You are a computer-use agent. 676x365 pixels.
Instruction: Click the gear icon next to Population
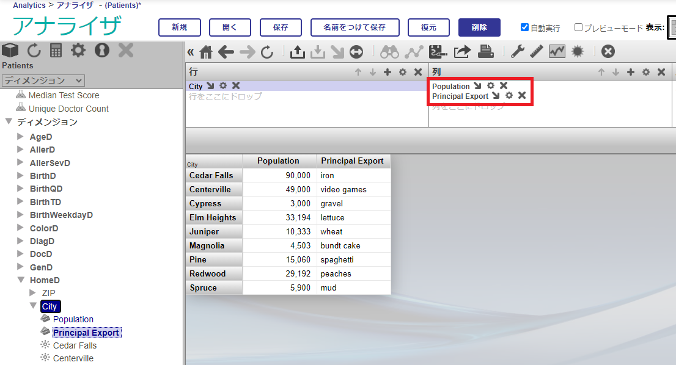tap(490, 86)
